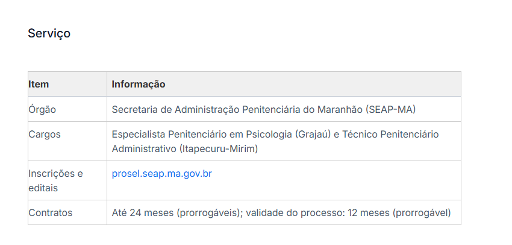Click the Item column header
Viewport: 512px width, 245px height.
[x=39, y=84]
